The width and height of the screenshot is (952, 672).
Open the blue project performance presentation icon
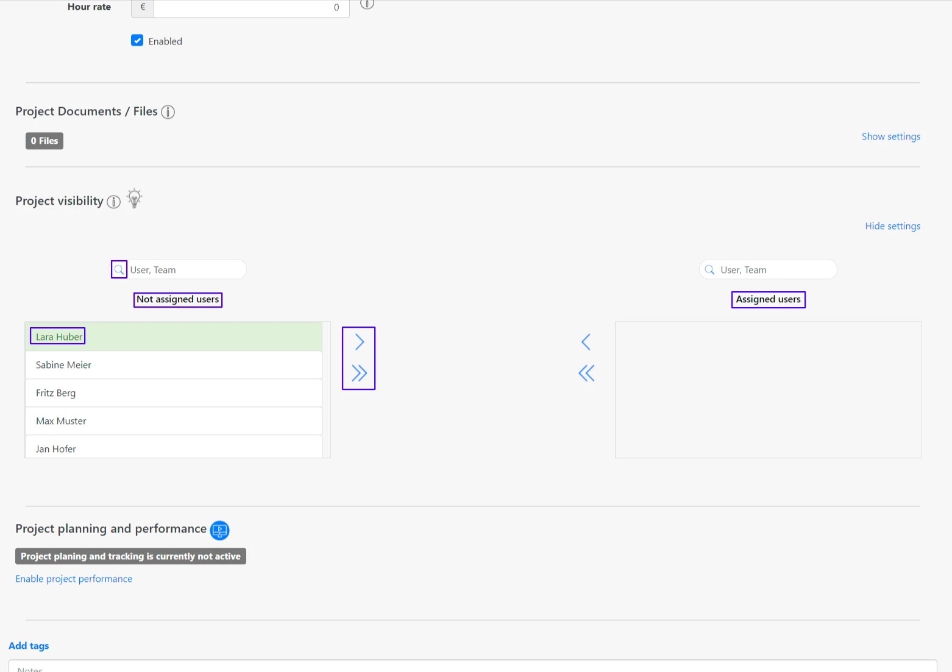tap(219, 530)
